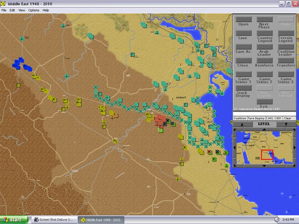Open the File menu
The height and width of the screenshot is (224, 299).
pos(4,10)
